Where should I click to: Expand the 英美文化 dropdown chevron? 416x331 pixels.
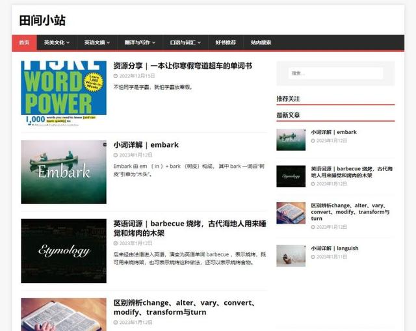[x=68, y=43]
